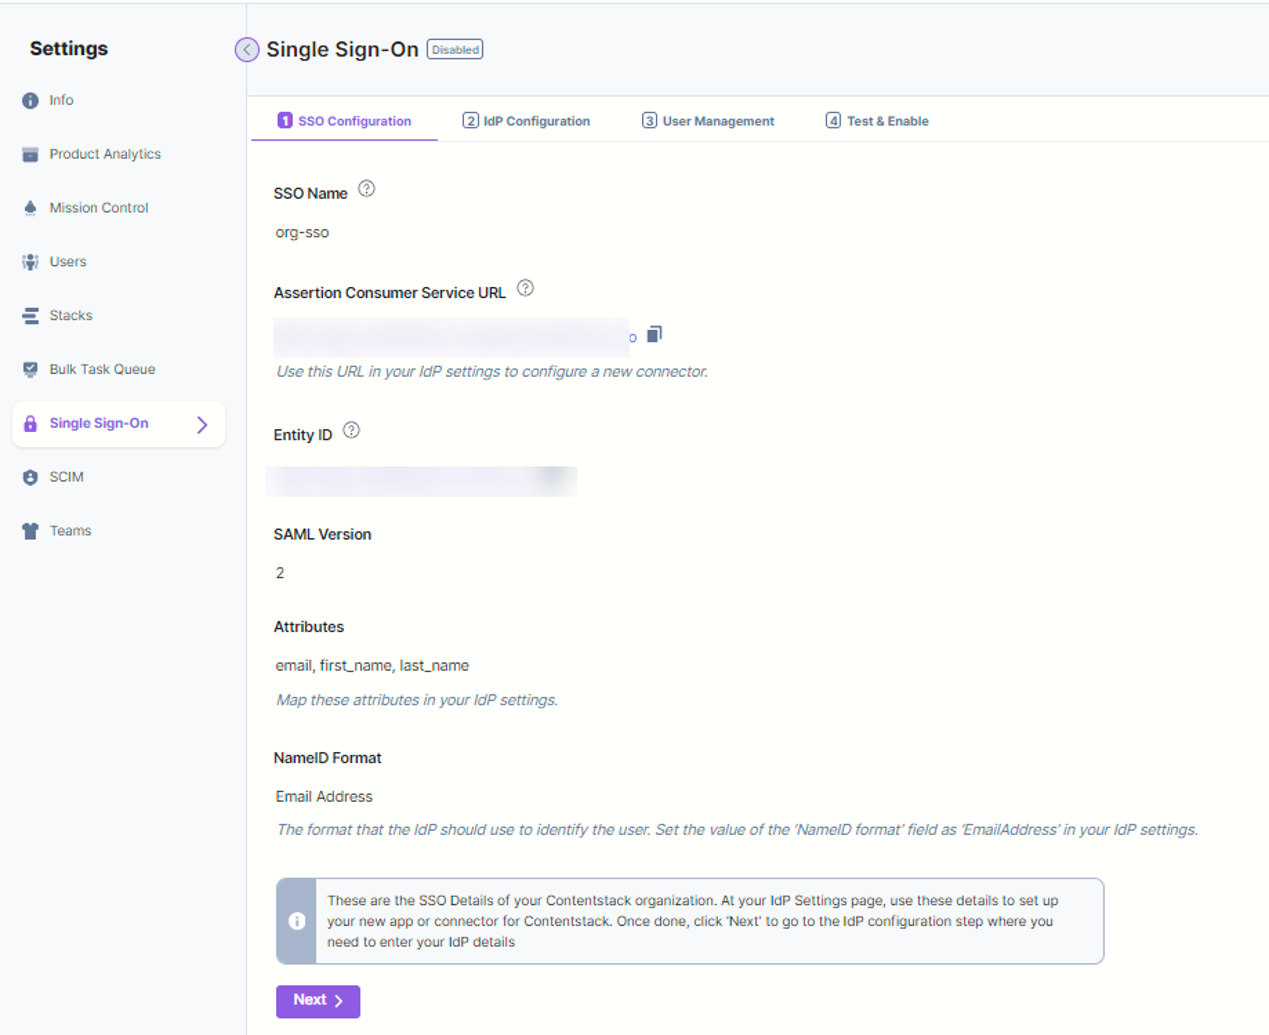Click the Stacks sidebar label
The image size is (1269, 1035).
(71, 315)
